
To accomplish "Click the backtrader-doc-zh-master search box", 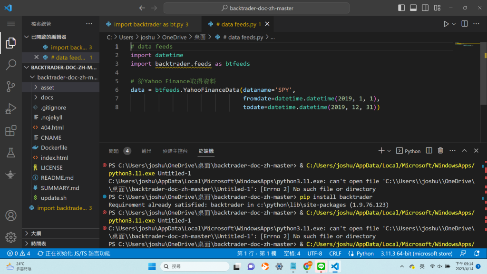I will [256, 8].
